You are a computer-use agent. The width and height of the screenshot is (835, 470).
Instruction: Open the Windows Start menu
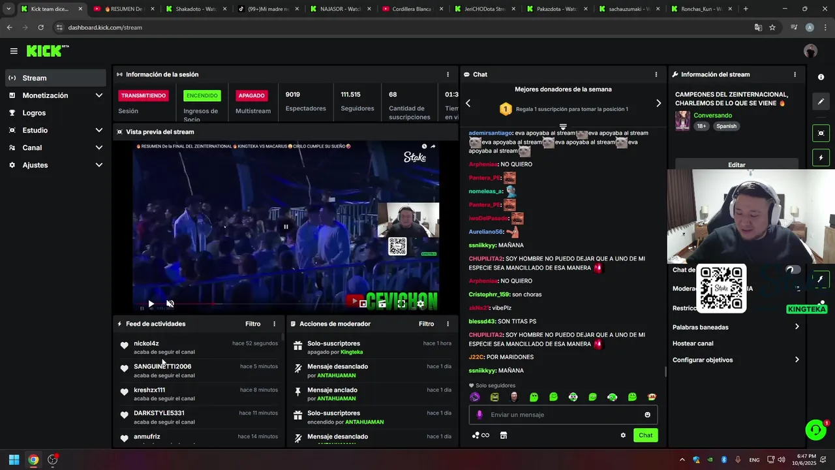click(14, 460)
